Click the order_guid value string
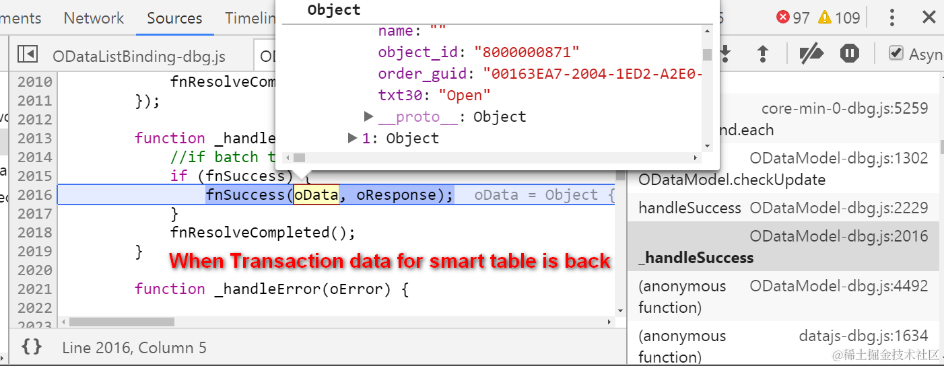Viewport: 944px width, 366px height. [593, 73]
